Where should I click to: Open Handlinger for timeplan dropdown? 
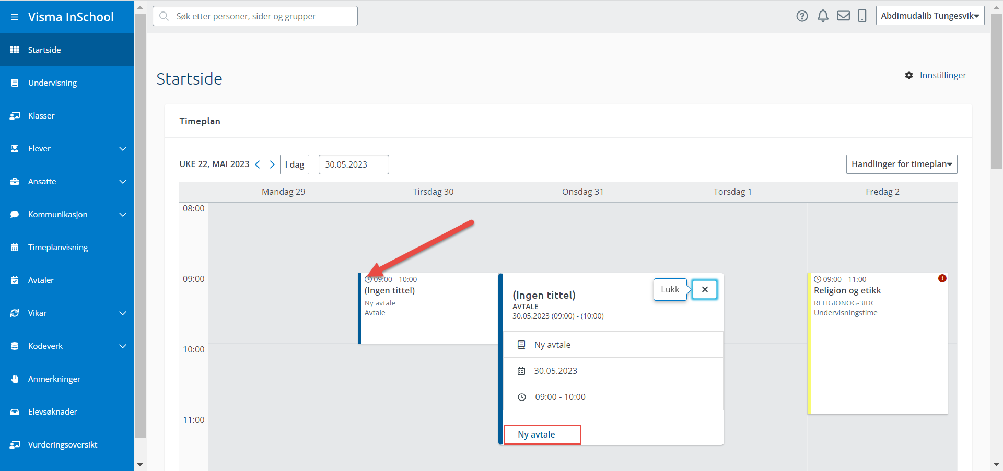[x=901, y=164]
